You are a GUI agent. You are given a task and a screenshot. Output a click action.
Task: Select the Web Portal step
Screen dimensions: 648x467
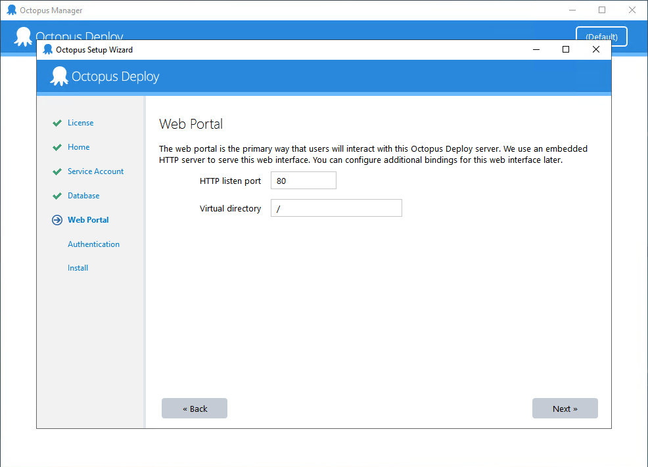[88, 220]
